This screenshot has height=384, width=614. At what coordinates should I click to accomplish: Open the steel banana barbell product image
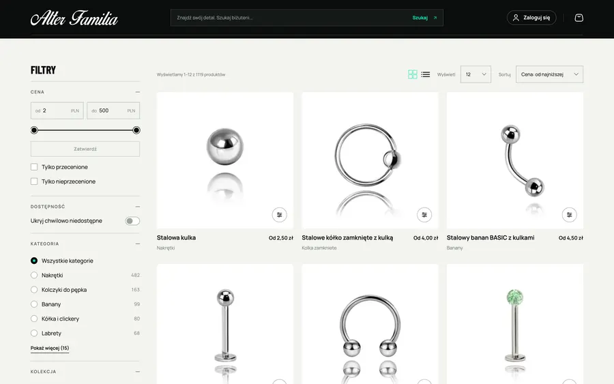[x=514, y=160]
